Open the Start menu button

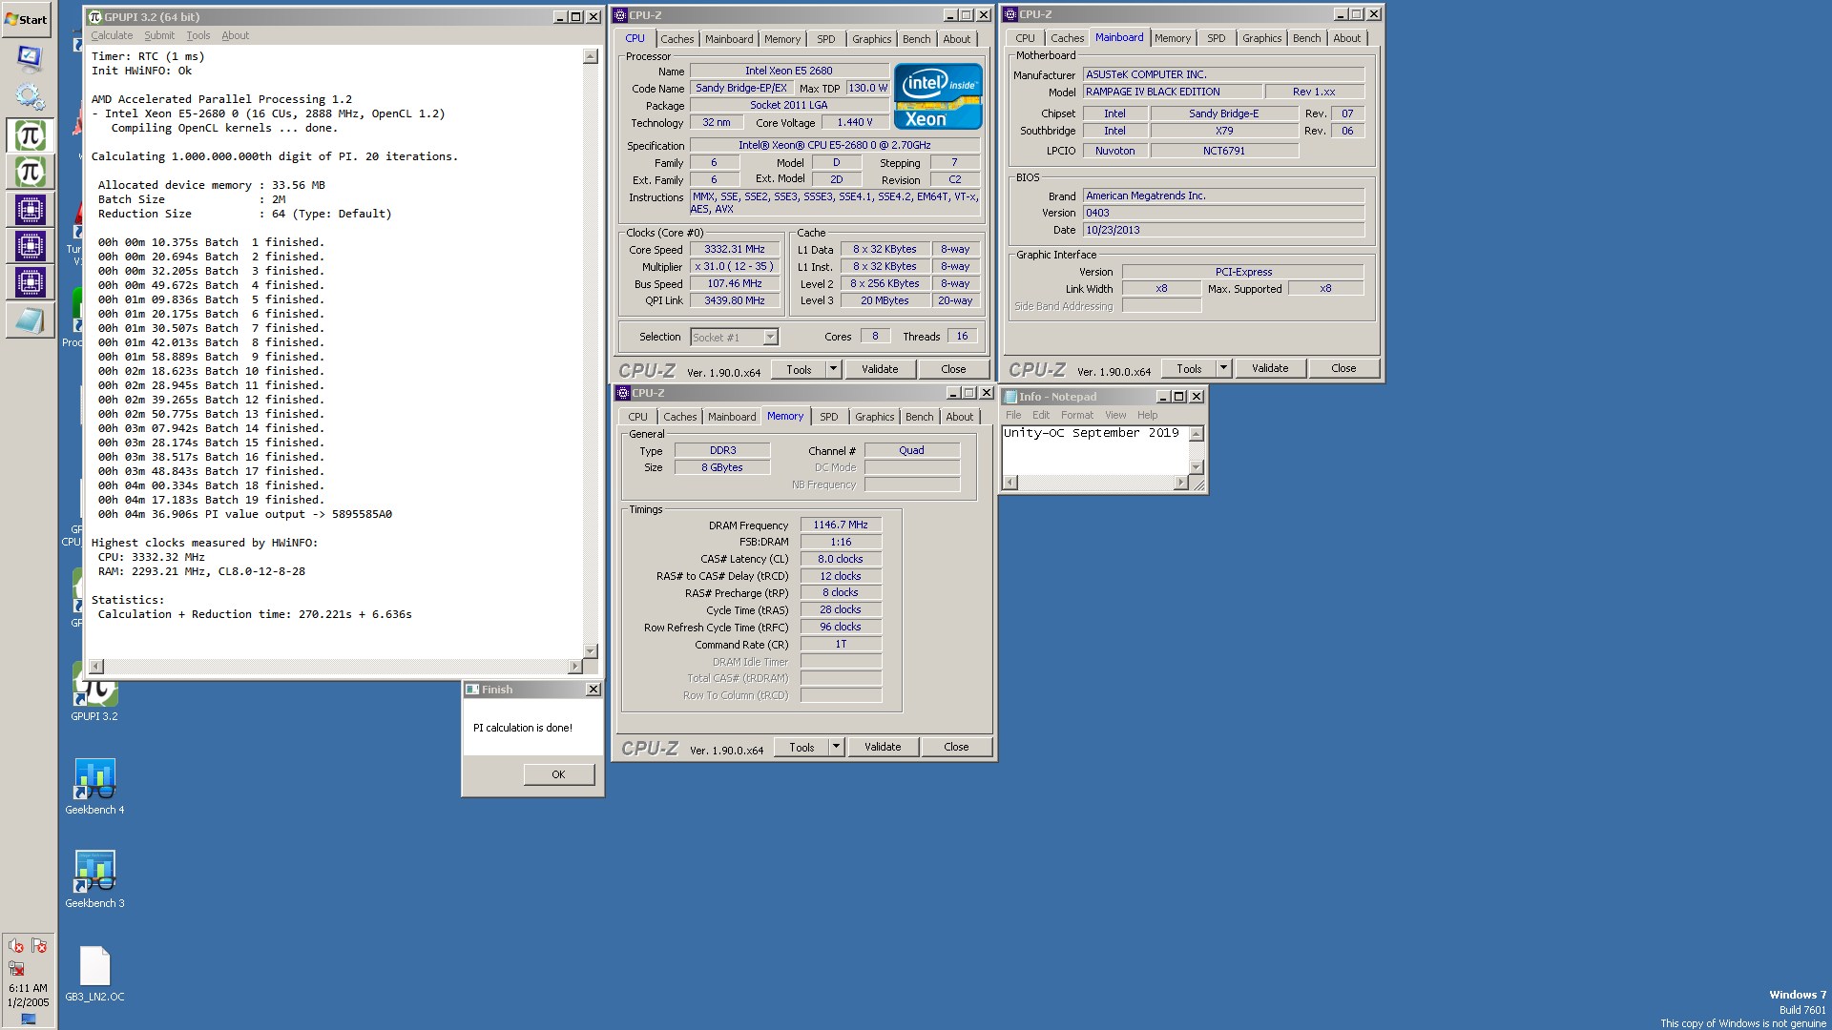pos(27,19)
